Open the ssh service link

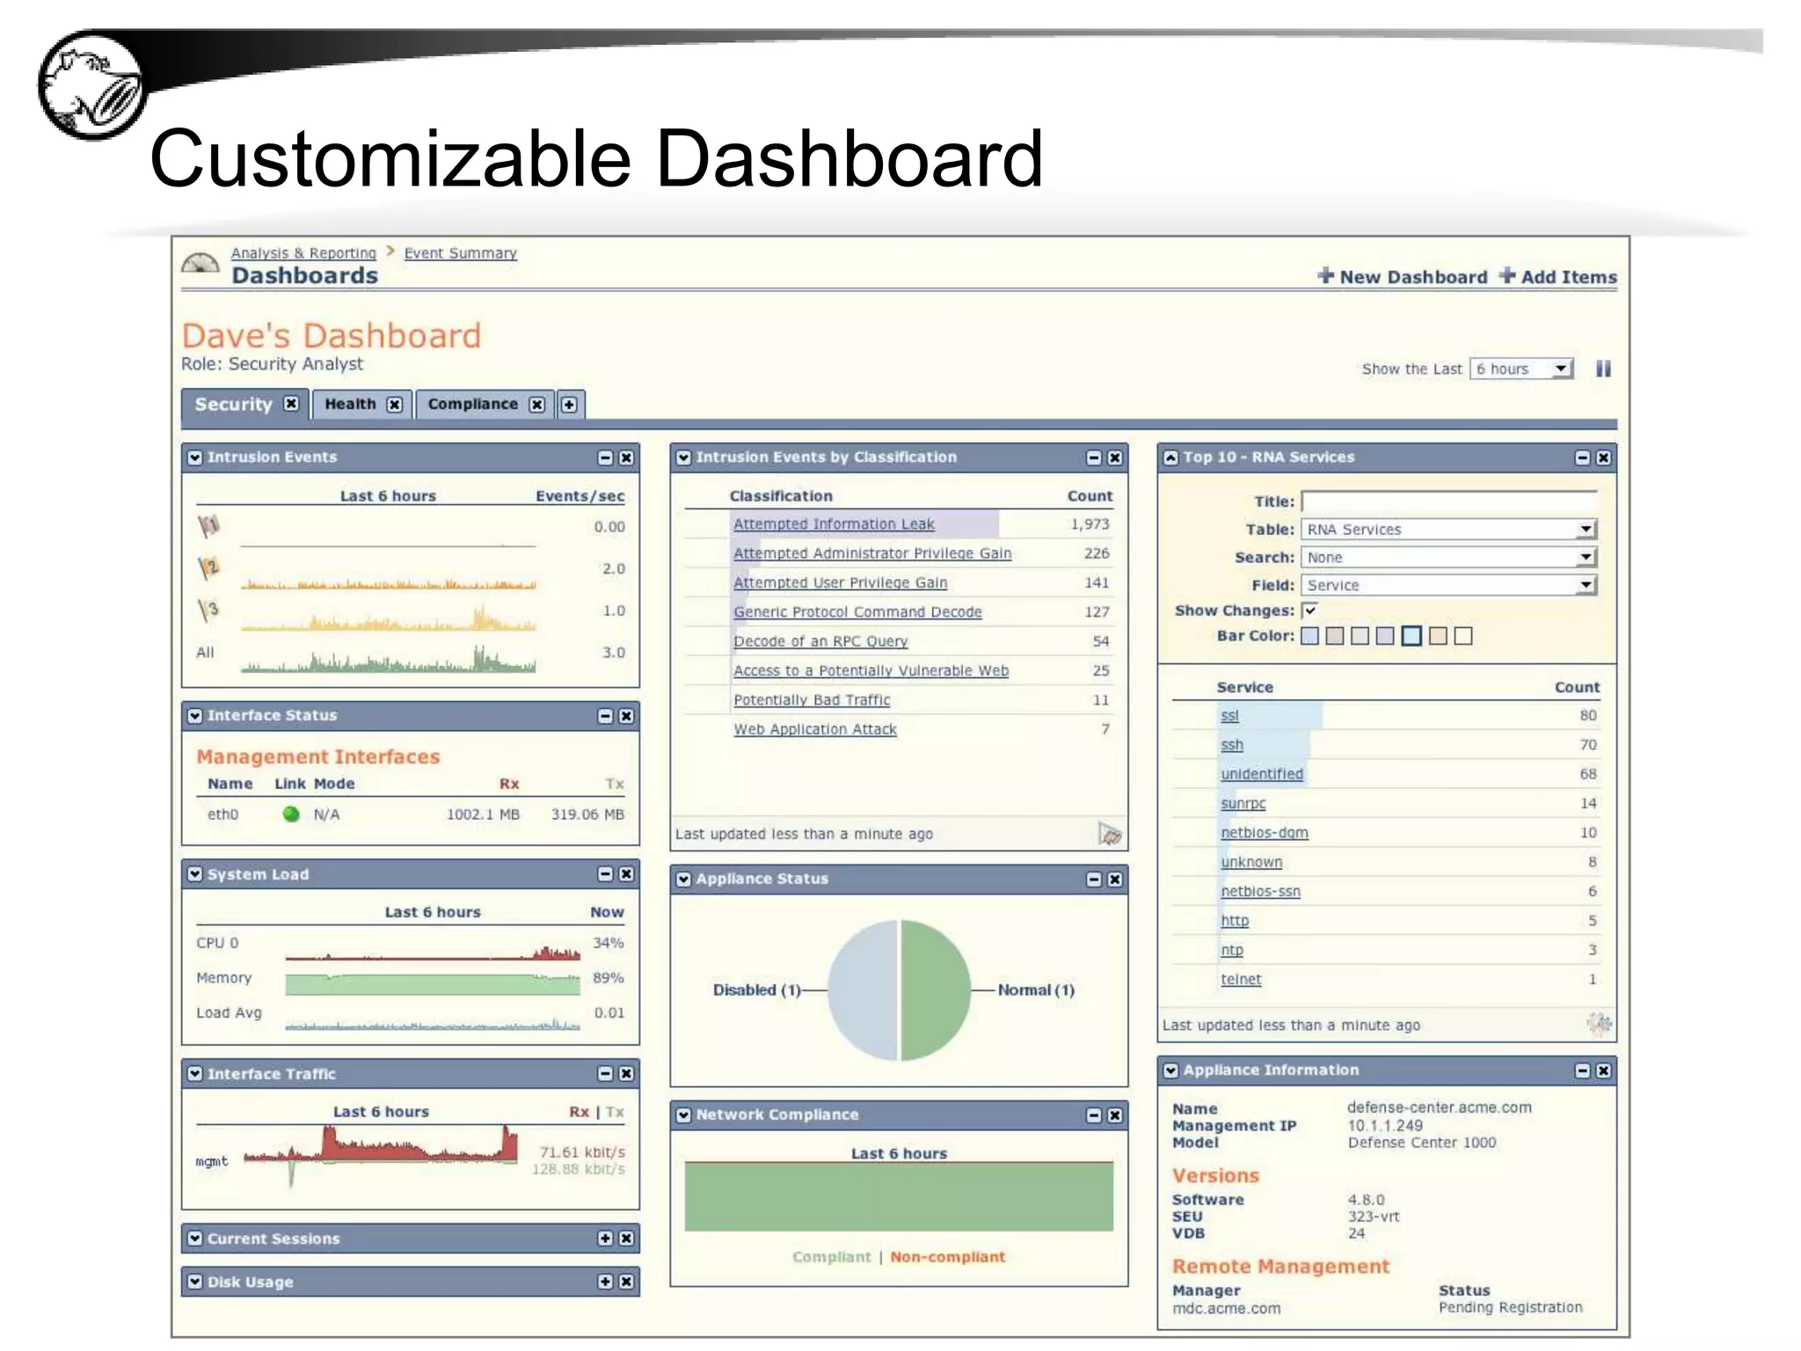coord(1232,745)
